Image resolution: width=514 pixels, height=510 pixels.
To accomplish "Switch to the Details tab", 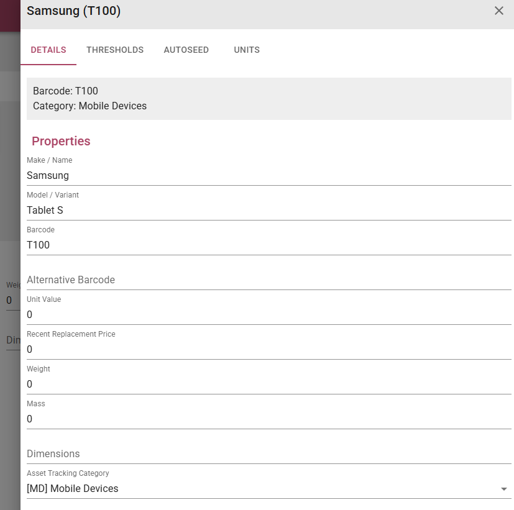I will pyautogui.click(x=48, y=50).
